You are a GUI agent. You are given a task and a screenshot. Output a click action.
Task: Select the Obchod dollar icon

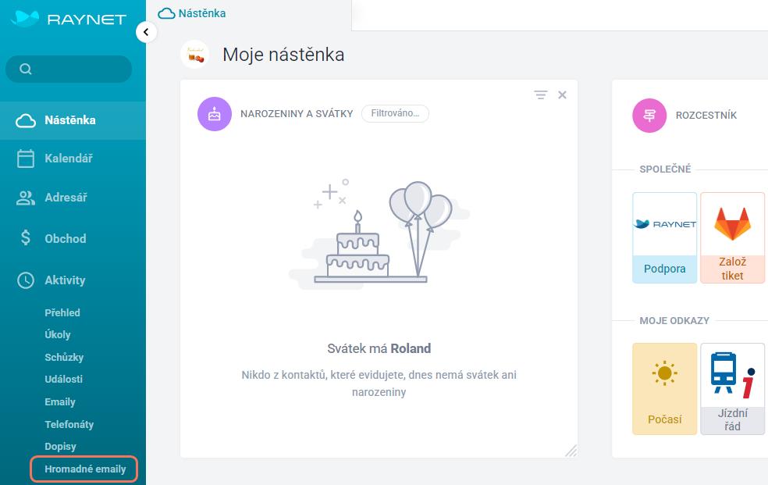26,238
